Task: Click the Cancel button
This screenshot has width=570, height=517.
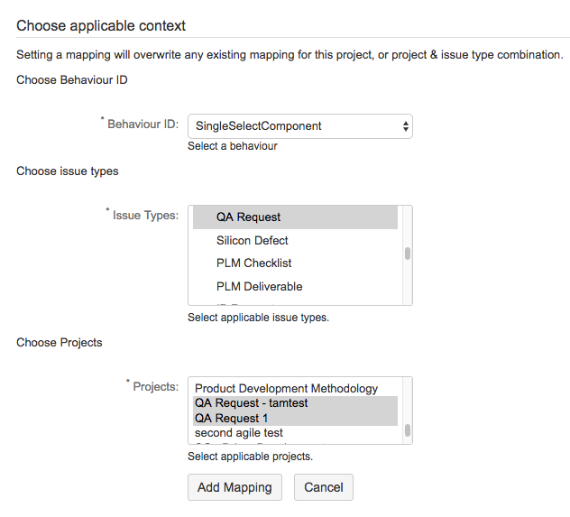Action: coord(323,487)
